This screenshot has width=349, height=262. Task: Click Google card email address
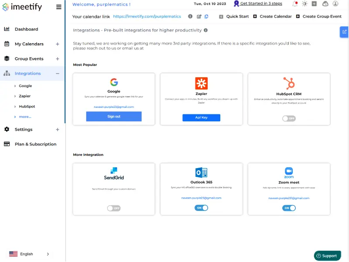pos(114,107)
